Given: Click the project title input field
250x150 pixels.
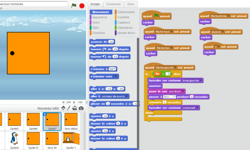Looking at the screenshot, I should point(34,4).
